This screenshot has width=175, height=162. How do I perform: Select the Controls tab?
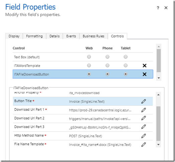[x=117, y=36]
